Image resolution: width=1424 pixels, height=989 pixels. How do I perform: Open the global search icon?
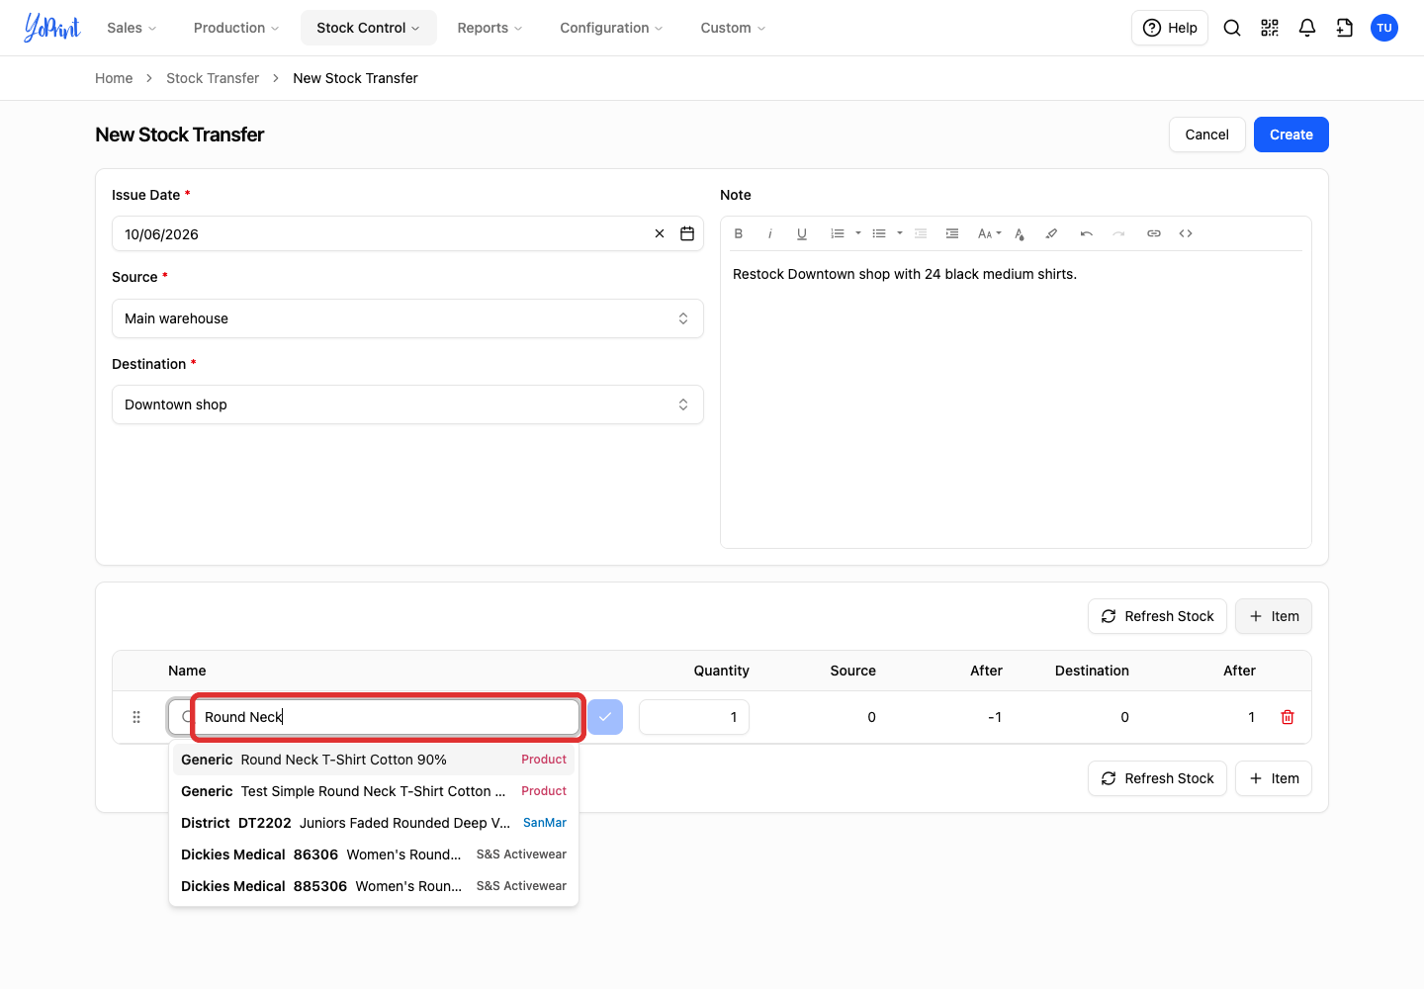tap(1232, 28)
